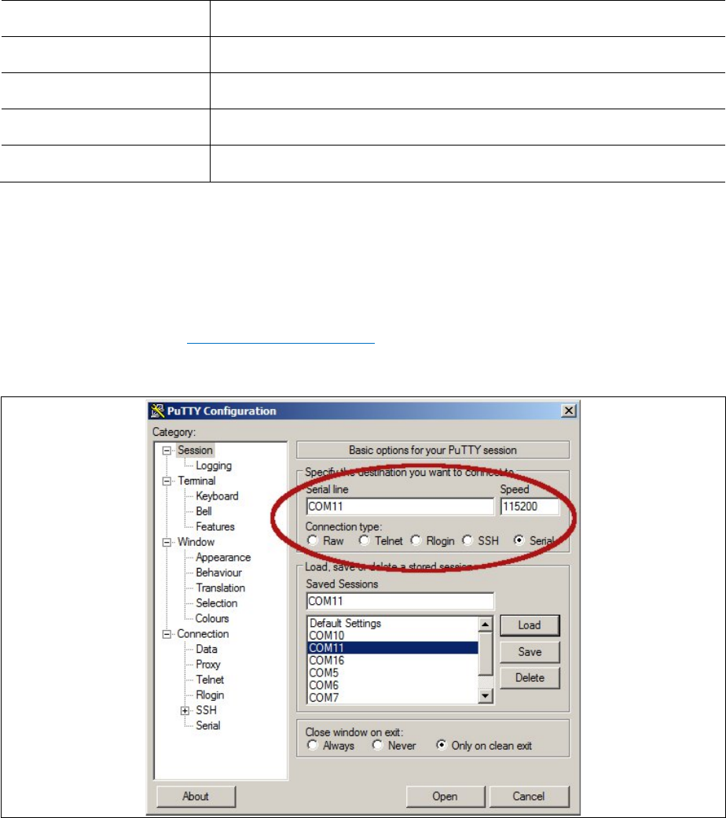Image resolution: width=726 pixels, height=818 pixels.
Task: Open the PuTTY session
Action: (445, 797)
